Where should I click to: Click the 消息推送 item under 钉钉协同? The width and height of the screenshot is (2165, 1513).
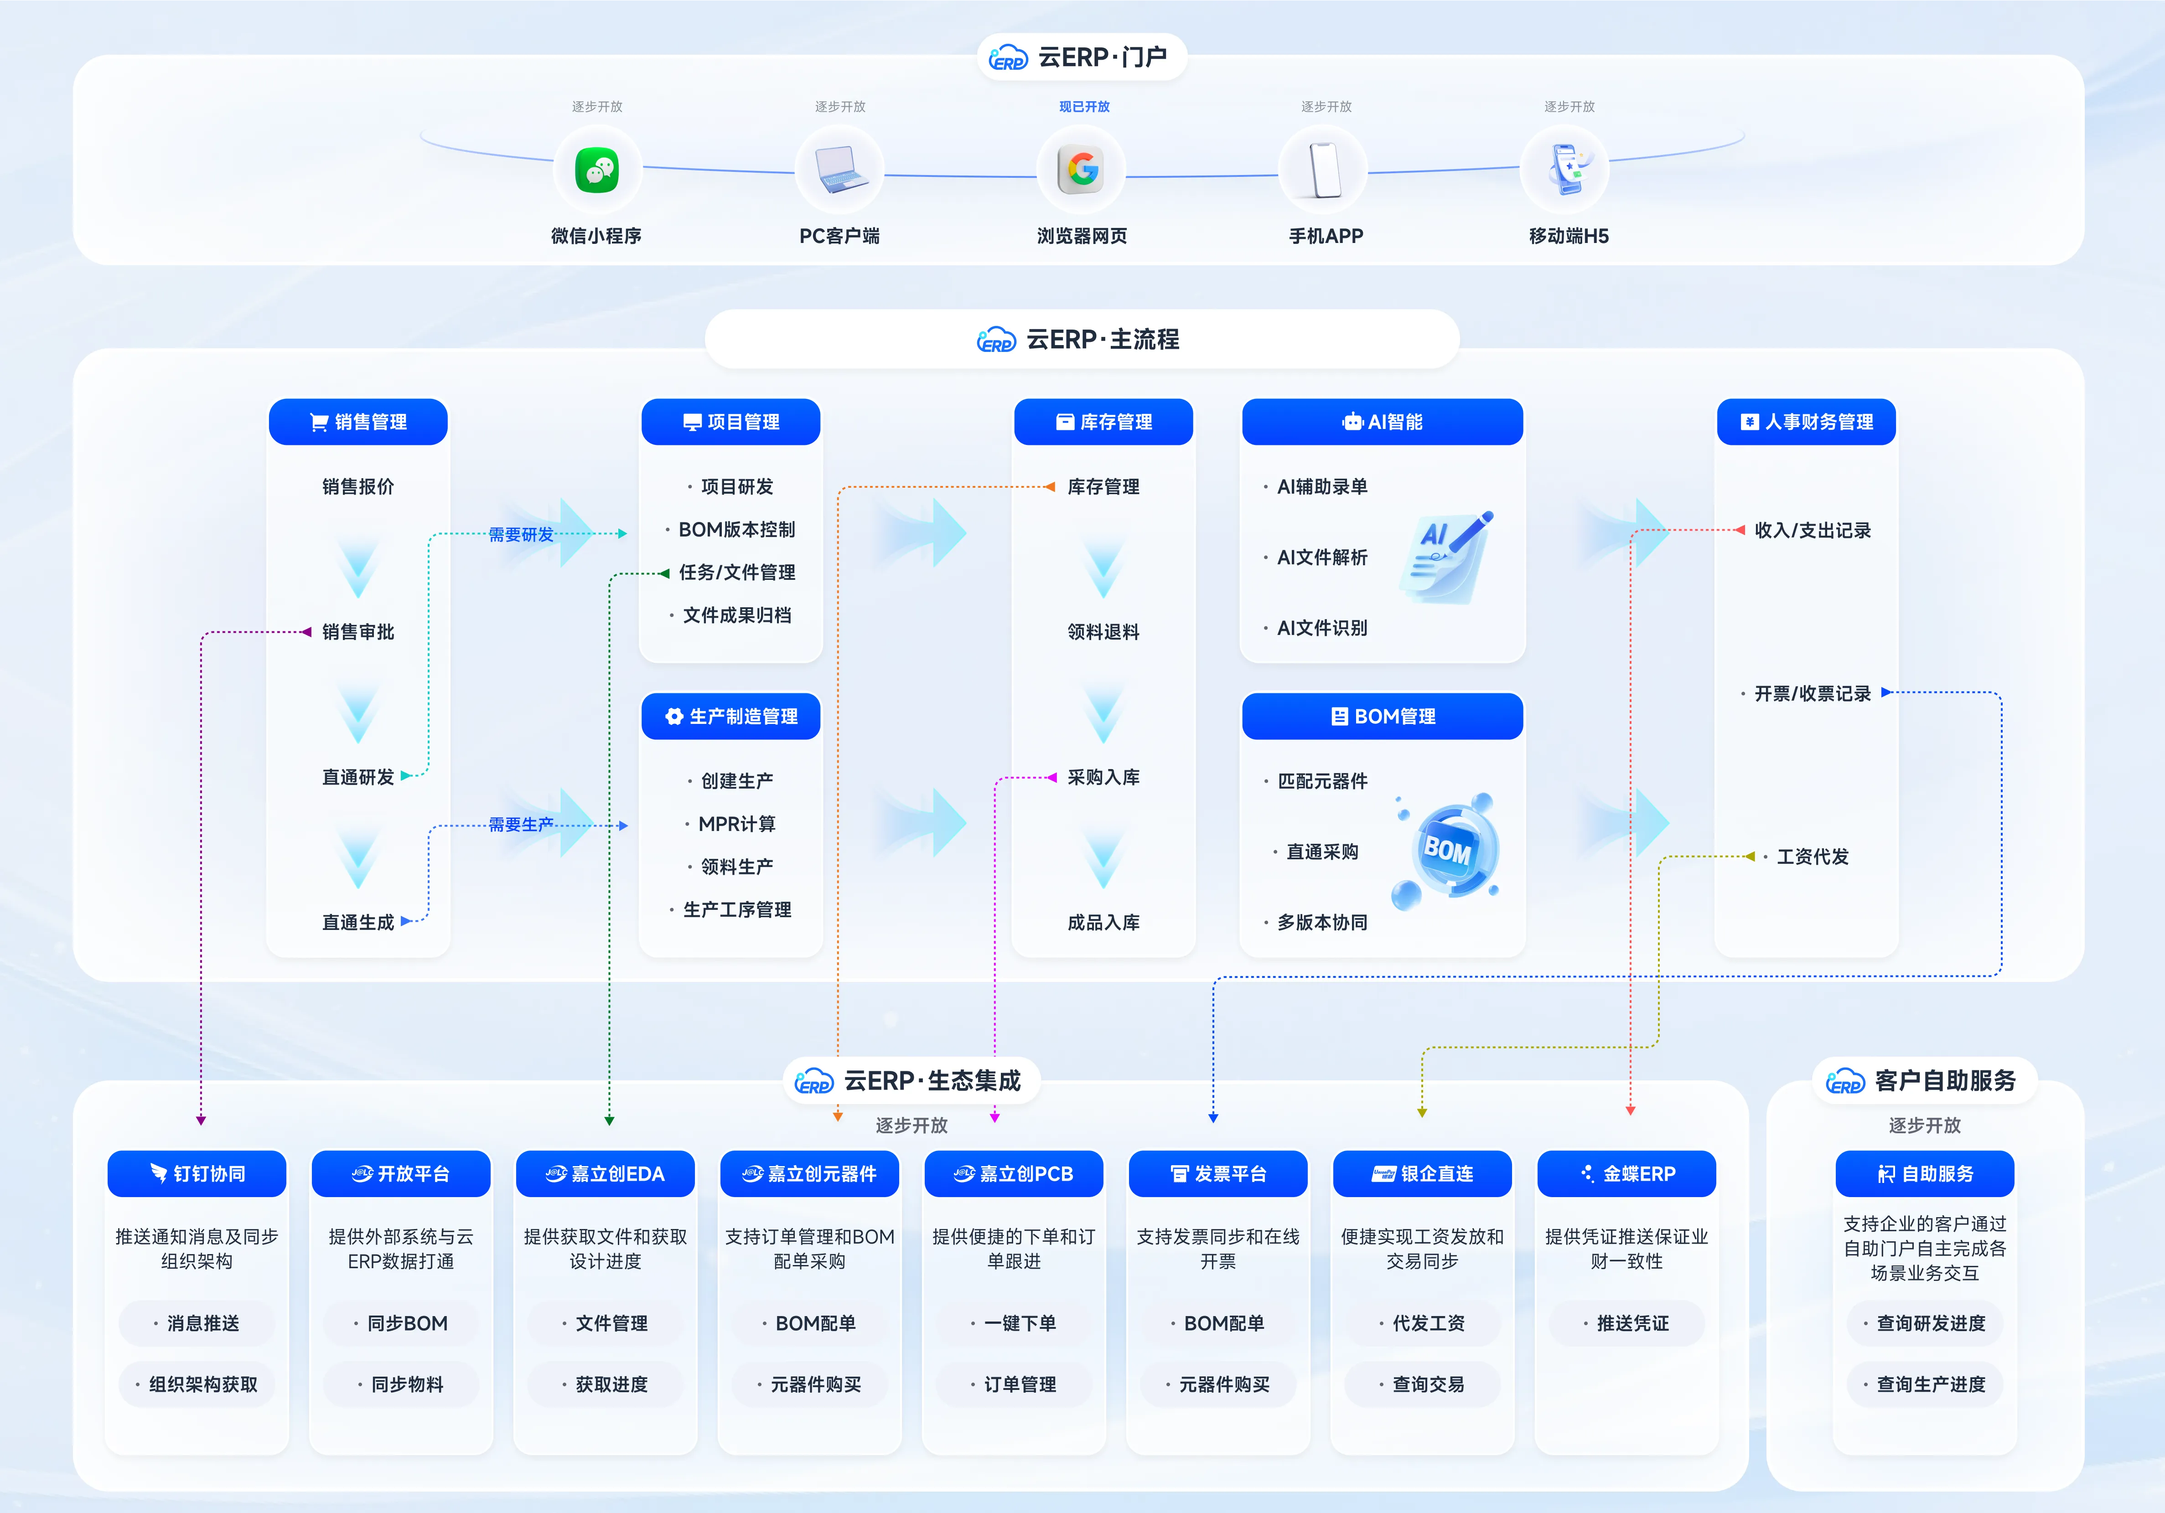(x=197, y=1323)
